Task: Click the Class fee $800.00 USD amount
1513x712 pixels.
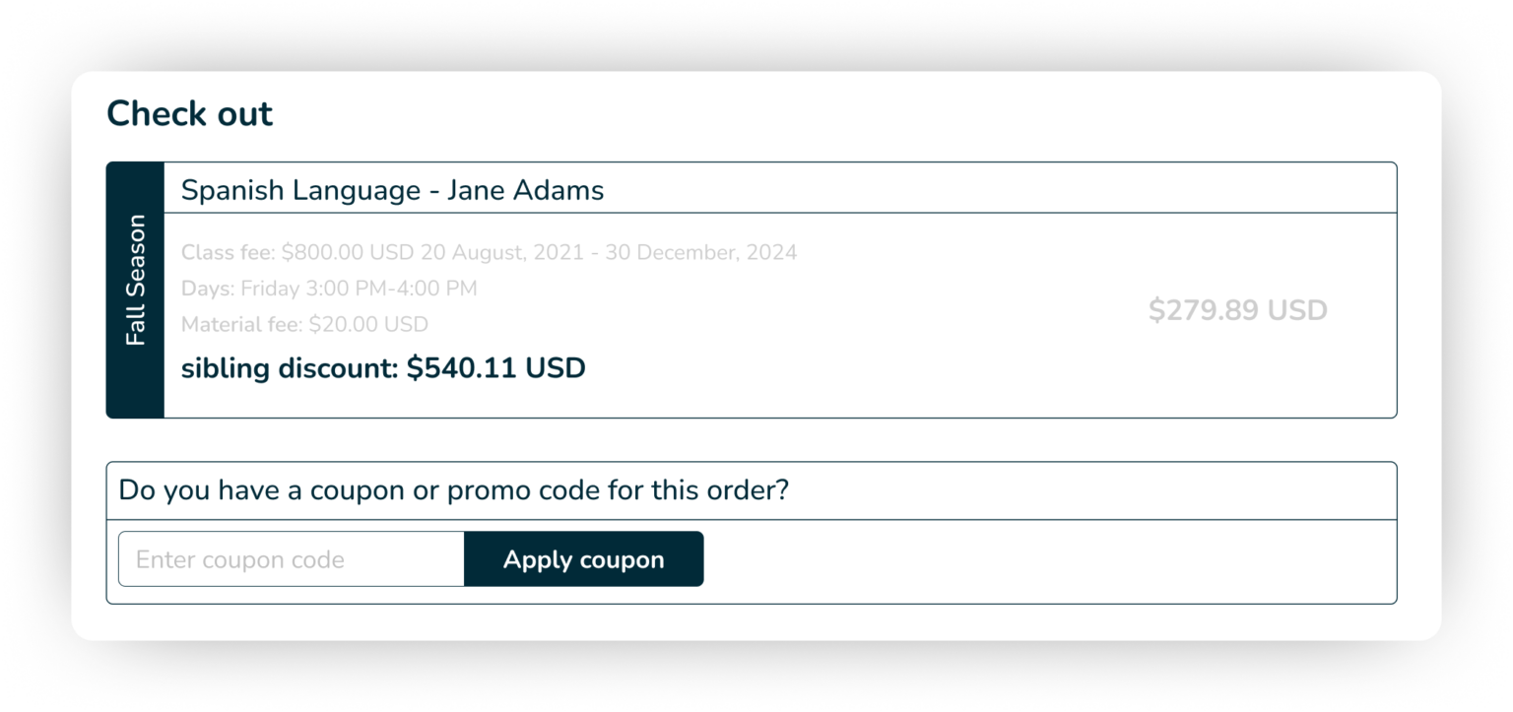Action: (348, 253)
